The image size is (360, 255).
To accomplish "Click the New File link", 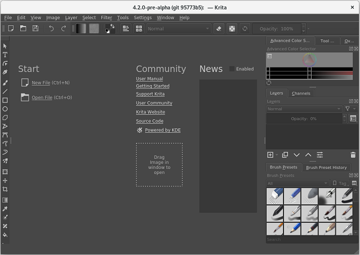I will (41, 83).
